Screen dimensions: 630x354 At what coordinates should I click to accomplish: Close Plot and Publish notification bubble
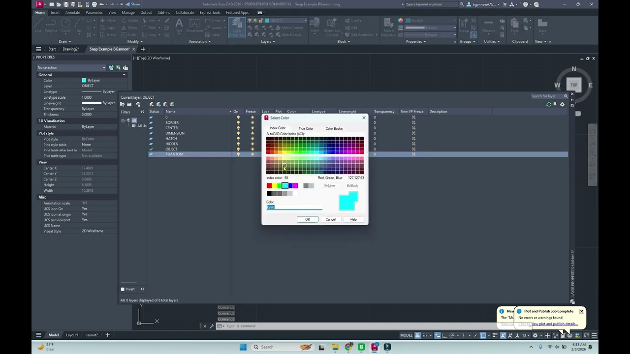pyautogui.click(x=581, y=311)
